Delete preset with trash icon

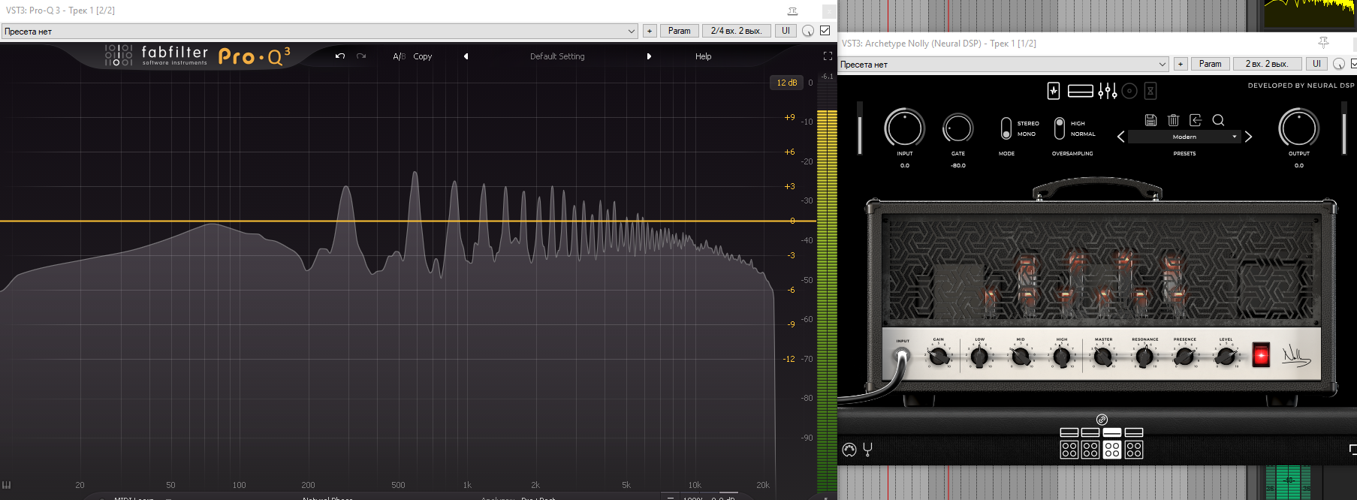(x=1173, y=120)
